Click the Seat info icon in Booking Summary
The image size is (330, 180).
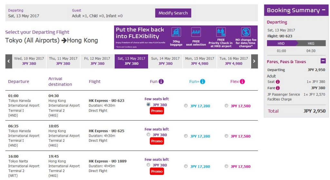278,82
